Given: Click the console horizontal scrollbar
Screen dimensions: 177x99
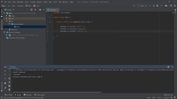Looking at the screenshot, I should click(x=57, y=92).
